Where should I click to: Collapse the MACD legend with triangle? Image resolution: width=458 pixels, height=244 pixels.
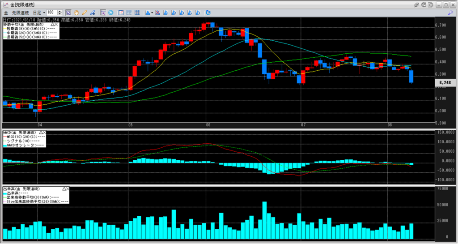coord(41,133)
